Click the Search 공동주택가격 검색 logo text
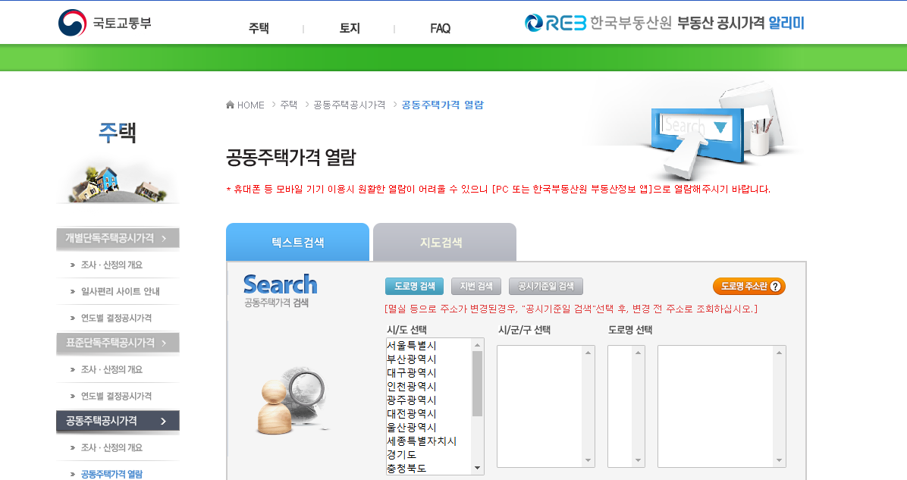The width and height of the screenshot is (907, 480). coord(279,290)
